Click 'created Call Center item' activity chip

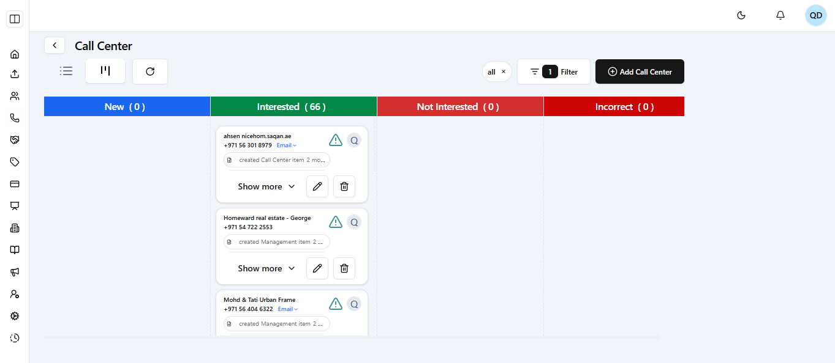277,160
